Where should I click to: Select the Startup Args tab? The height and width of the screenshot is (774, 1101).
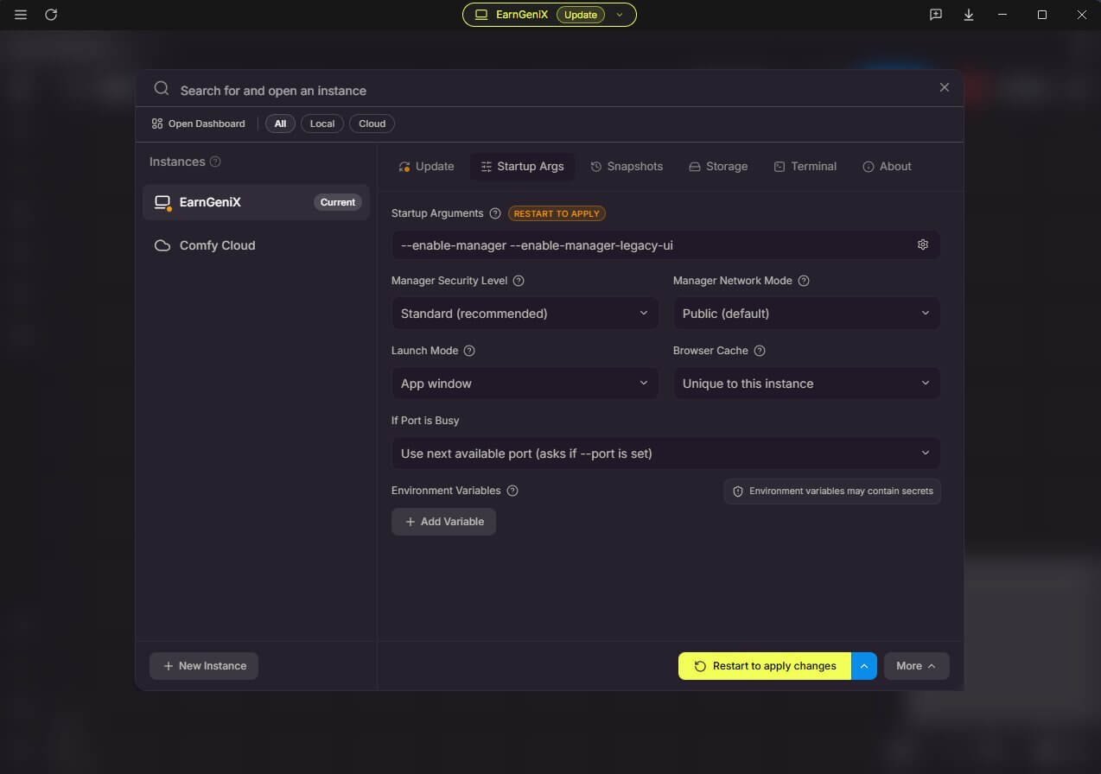(x=522, y=167)
